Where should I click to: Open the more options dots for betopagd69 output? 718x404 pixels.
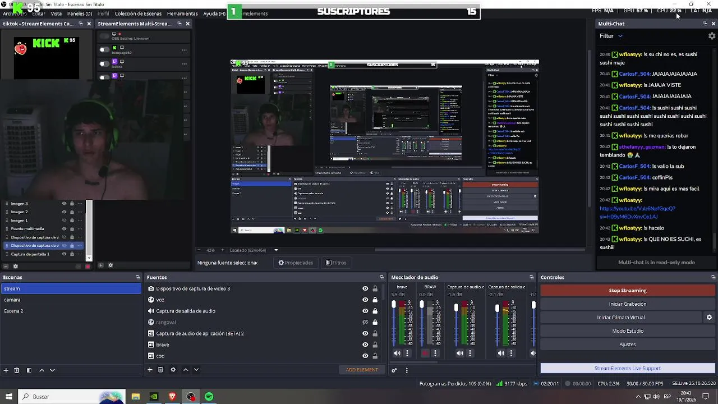tap(184, 50)
